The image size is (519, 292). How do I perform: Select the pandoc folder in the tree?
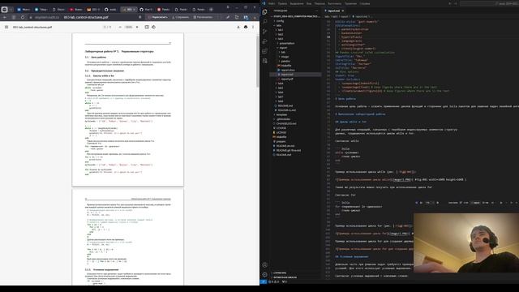tap(285, 62)
